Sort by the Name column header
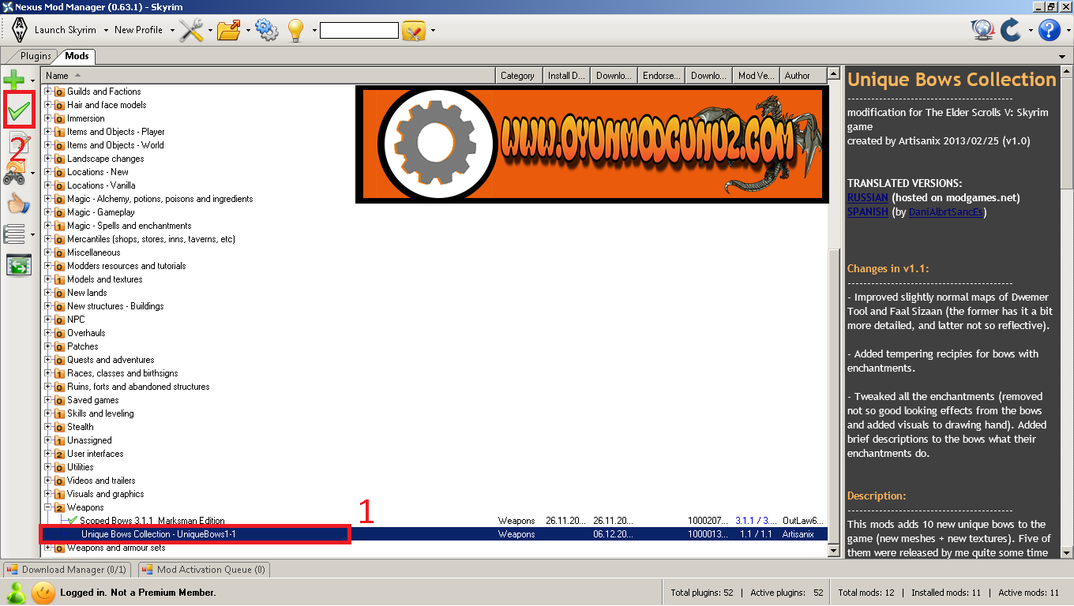The image size is (1074, 606). (269, 76)
